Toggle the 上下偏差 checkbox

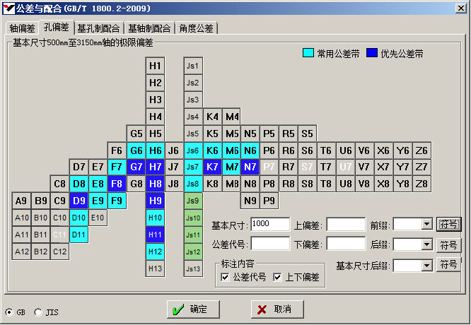277,277
